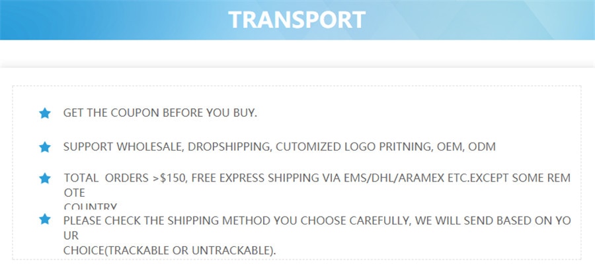Click the wrapped UR text fragment
Screen dimensions: 595x272
click(71, 236)
